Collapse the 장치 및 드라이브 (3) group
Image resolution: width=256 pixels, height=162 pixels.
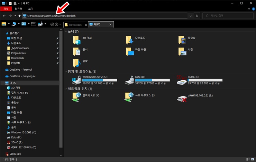point(66,72)
